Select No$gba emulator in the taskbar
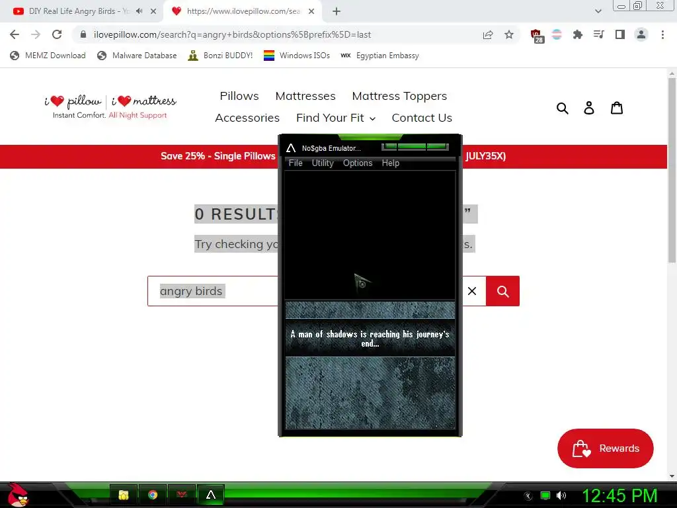Viewport: 677px width, 508px height. point(211,495)
